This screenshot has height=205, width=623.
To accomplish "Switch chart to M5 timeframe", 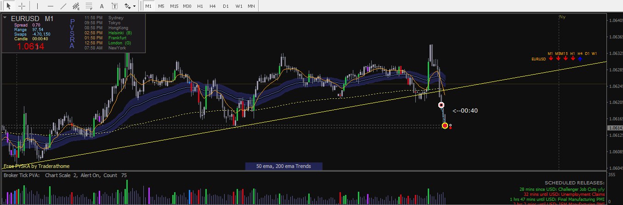I will point(161,6).
